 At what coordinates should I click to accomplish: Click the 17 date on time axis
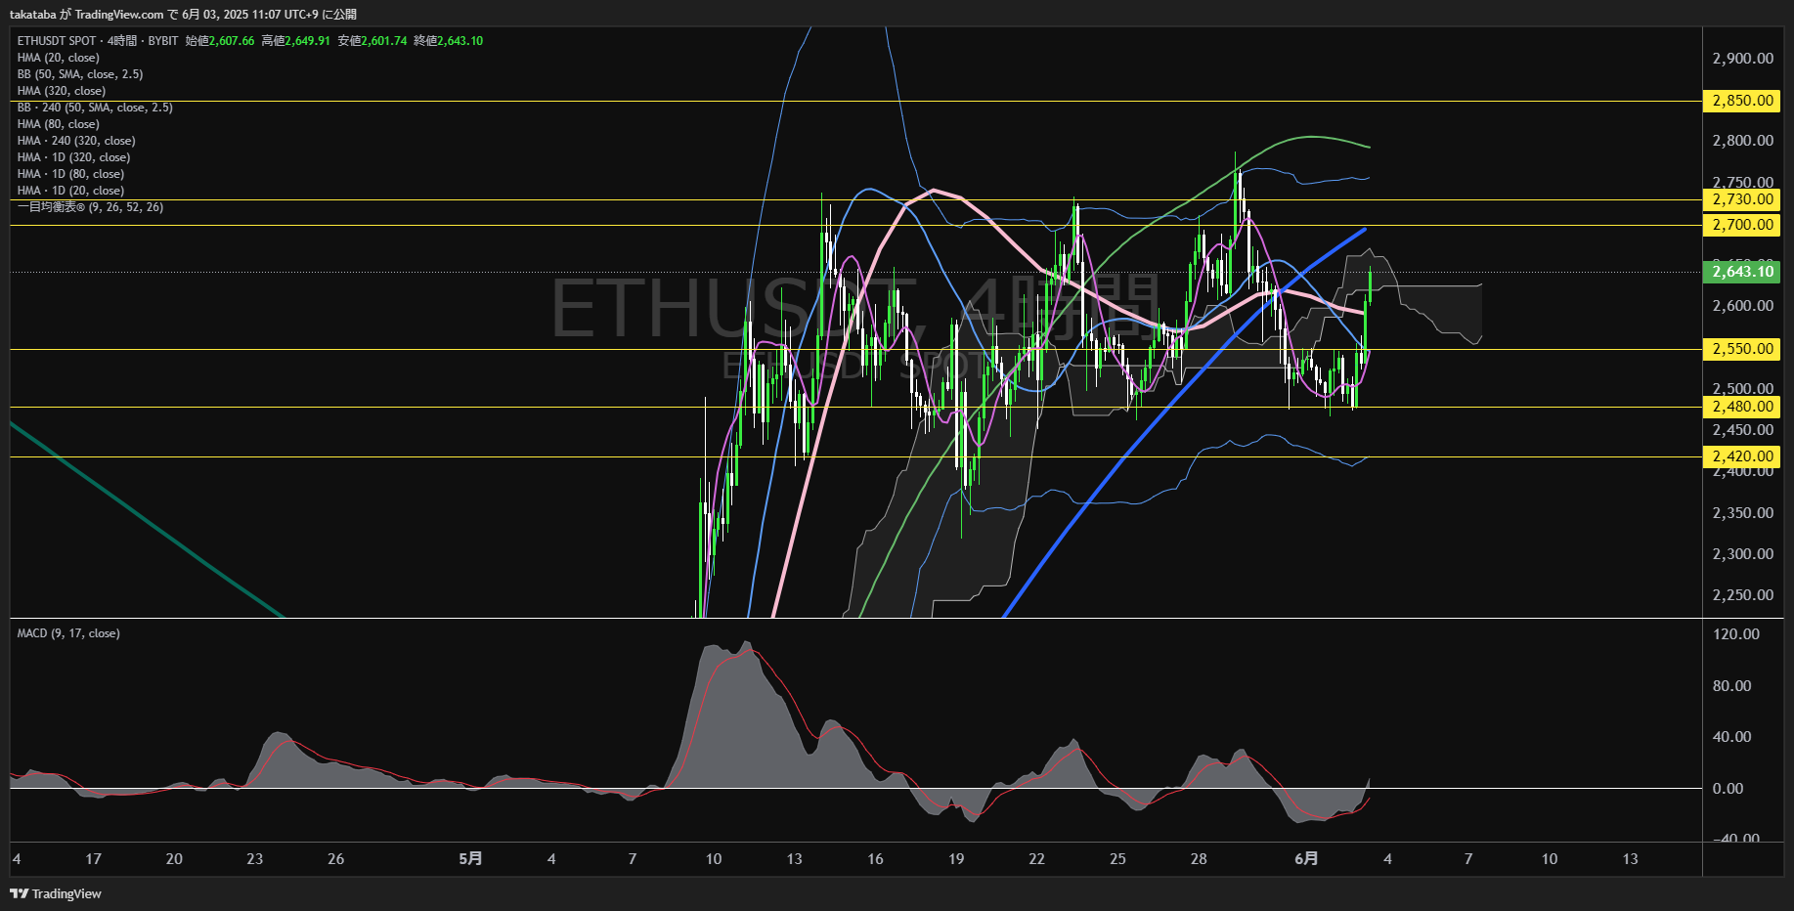click(93, 859)
